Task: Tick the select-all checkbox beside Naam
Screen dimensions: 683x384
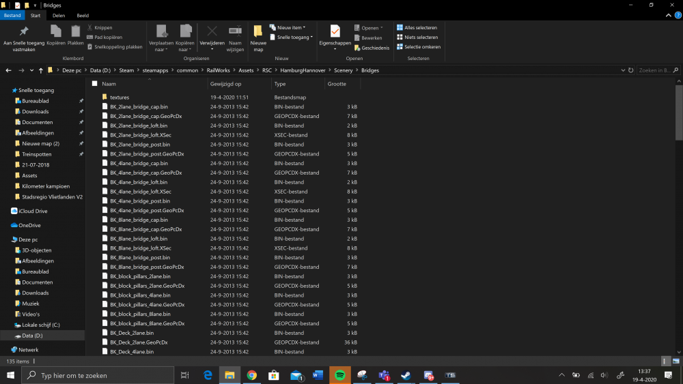Action: tap(94, 84)
